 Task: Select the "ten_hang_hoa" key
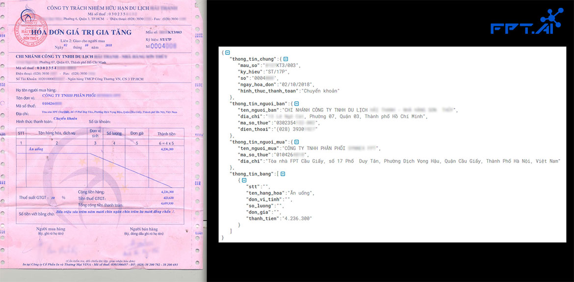pos(265,193)
